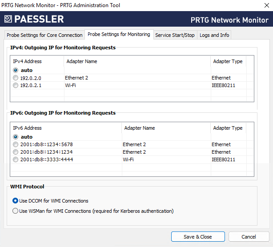Switch to Service Start/Stop tab

pos(175,35)
